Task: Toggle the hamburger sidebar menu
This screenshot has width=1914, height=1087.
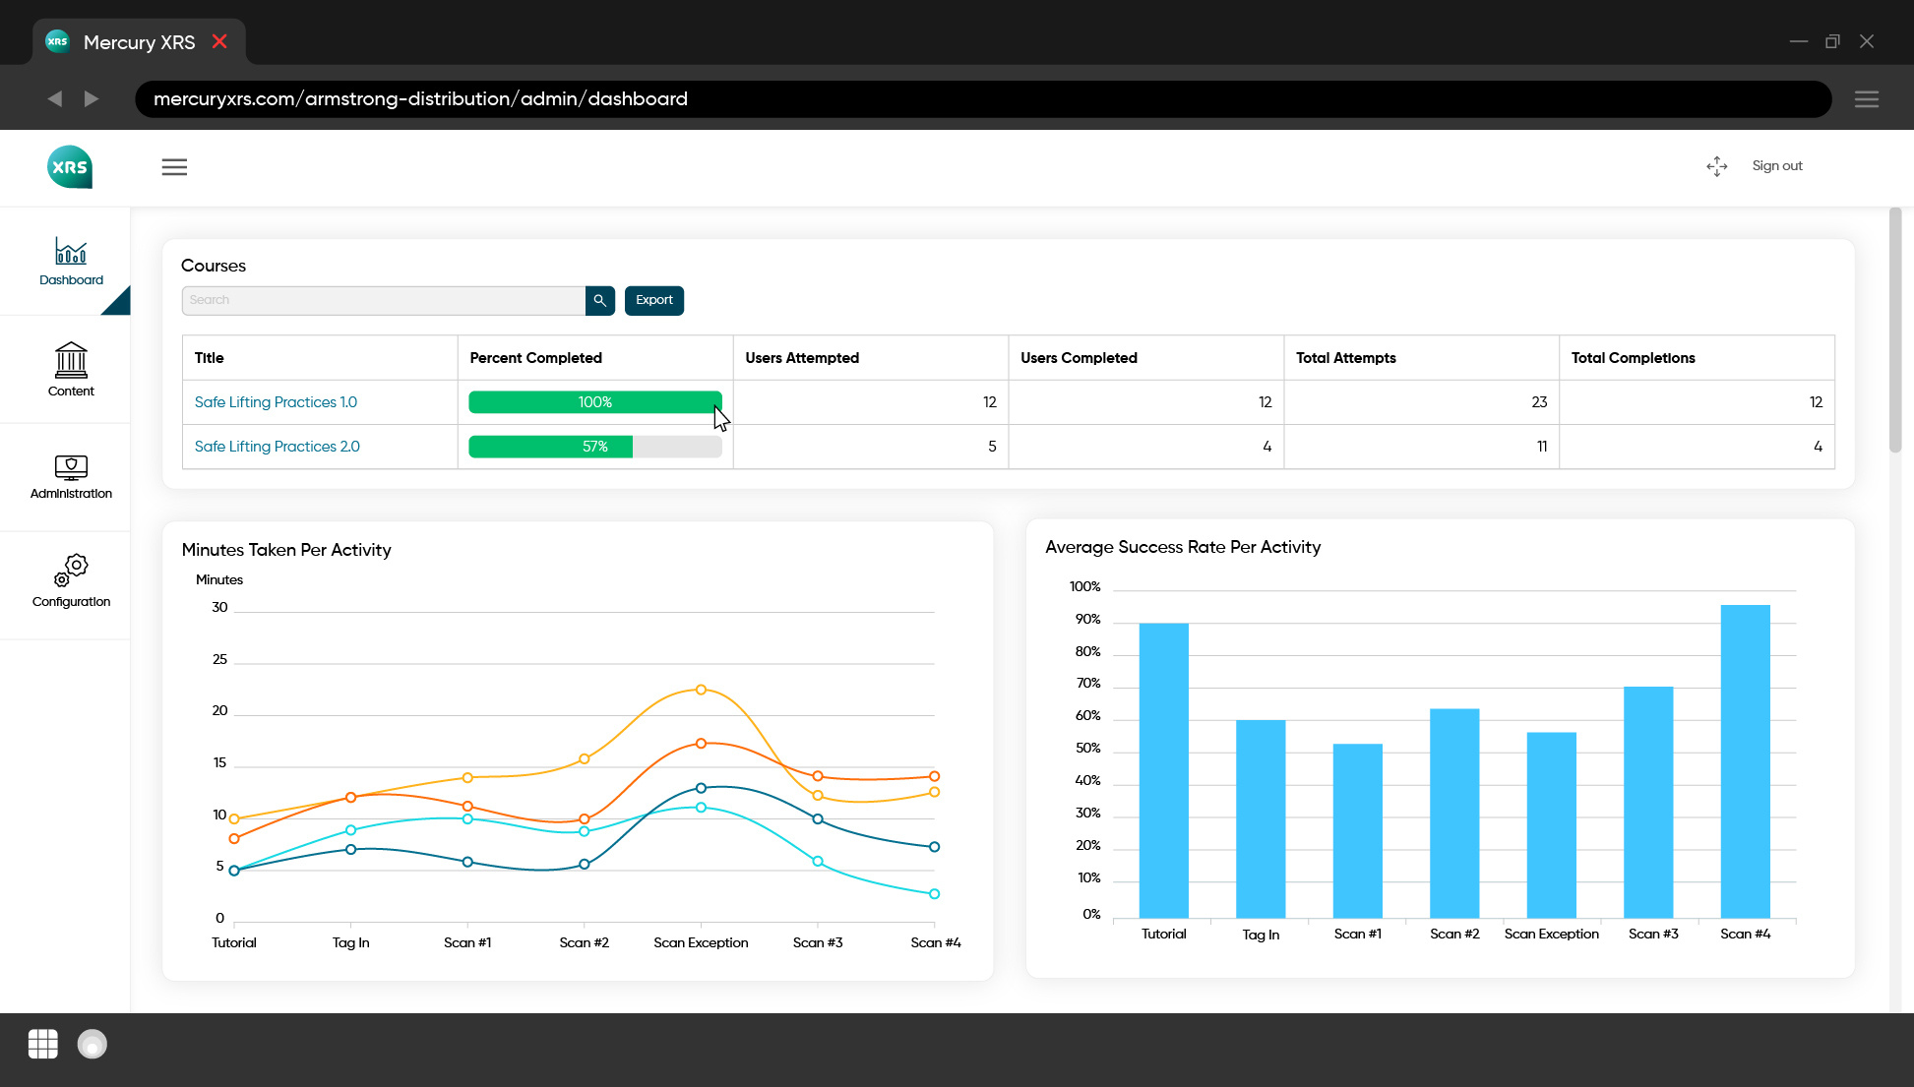Action: (x=174, y=167)
